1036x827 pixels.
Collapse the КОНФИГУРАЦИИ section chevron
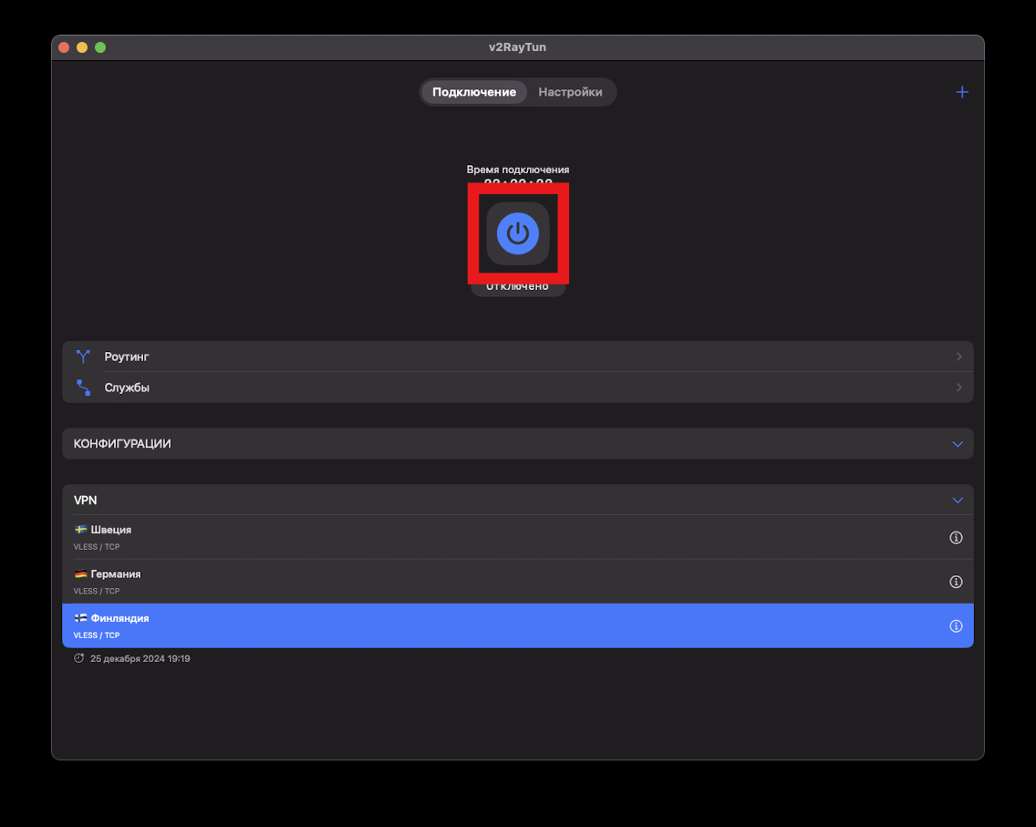click(958, 444)
